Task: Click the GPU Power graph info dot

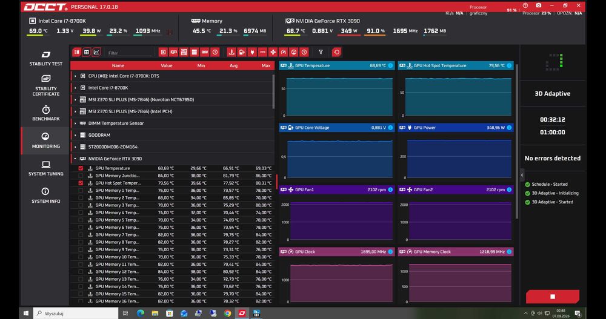Action: point(509,128)
